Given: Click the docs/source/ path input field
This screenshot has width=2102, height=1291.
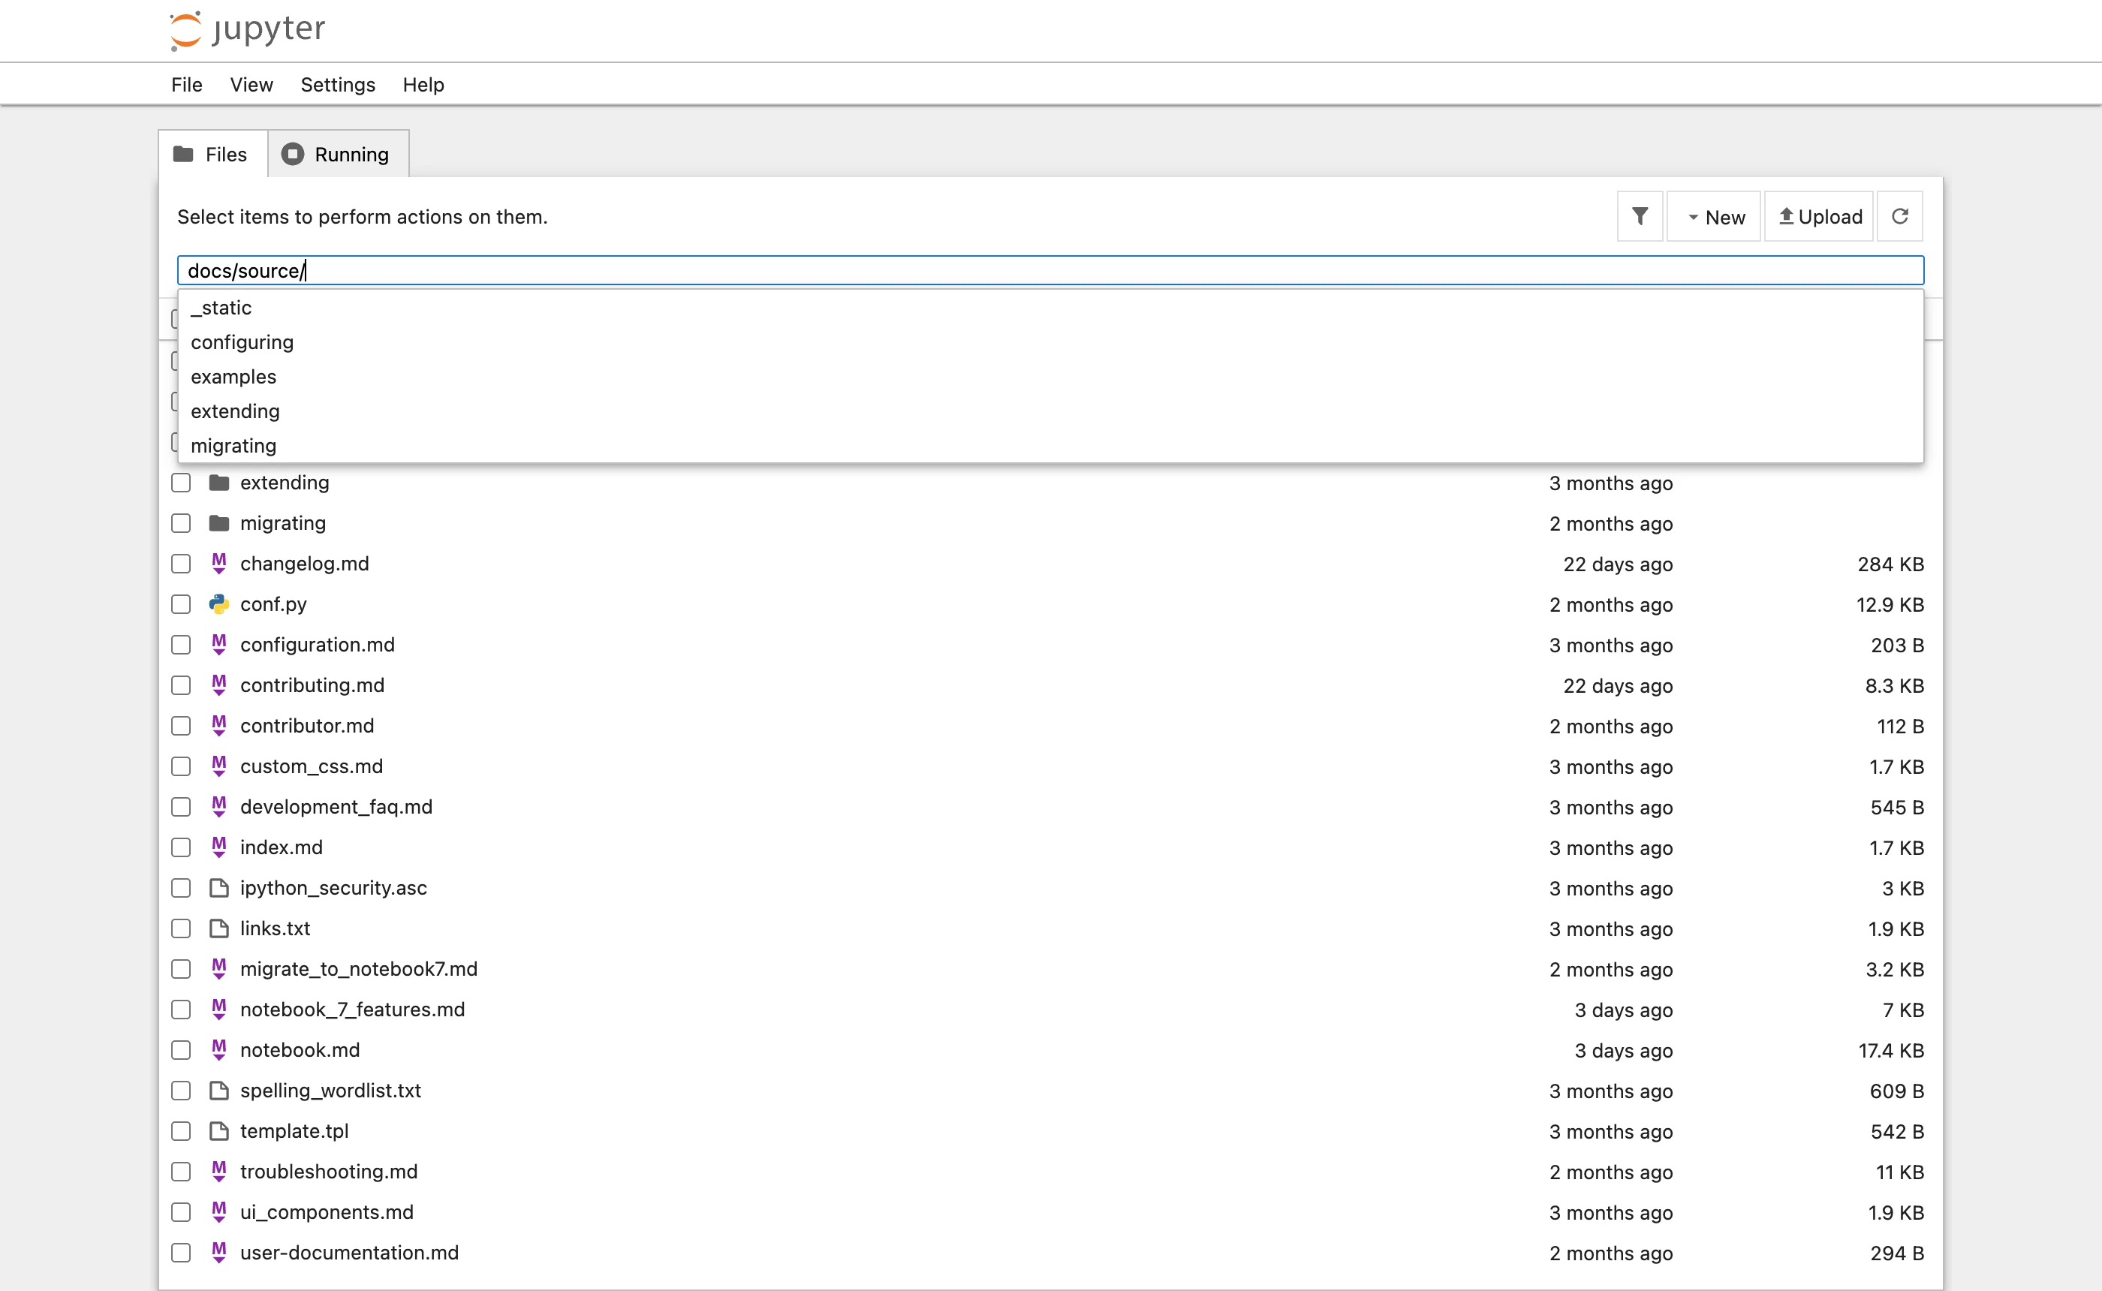Looking at the screenshot, I should click(x=1050, y=271).
